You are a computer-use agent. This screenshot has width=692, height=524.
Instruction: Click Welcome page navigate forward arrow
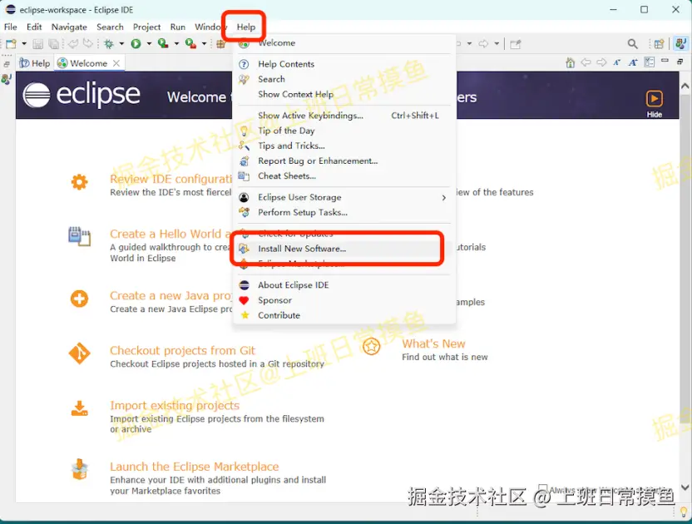click(x=601, y=62)
